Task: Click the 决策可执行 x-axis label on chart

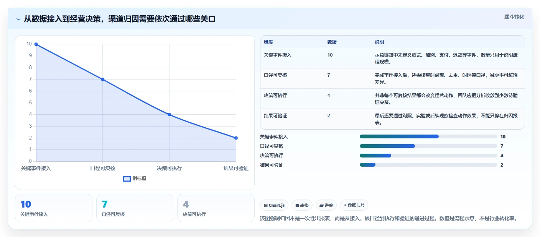Action: [169, 168]
